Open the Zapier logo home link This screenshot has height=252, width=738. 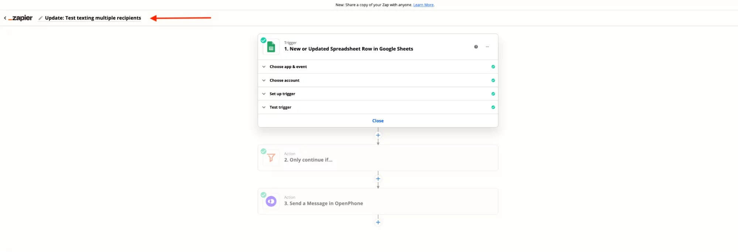21,18
